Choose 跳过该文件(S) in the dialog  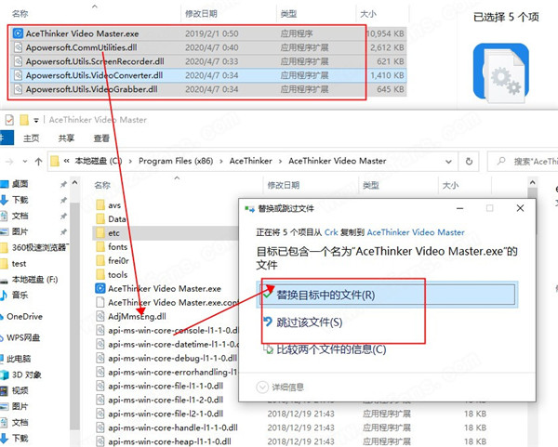pos(309,322)
